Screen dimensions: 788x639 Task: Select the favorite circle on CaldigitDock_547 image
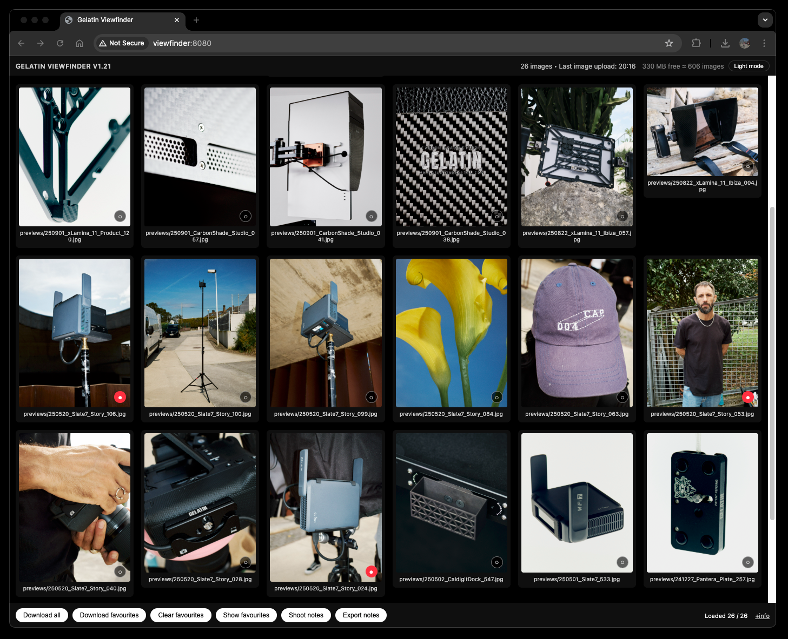coord(497,562)
